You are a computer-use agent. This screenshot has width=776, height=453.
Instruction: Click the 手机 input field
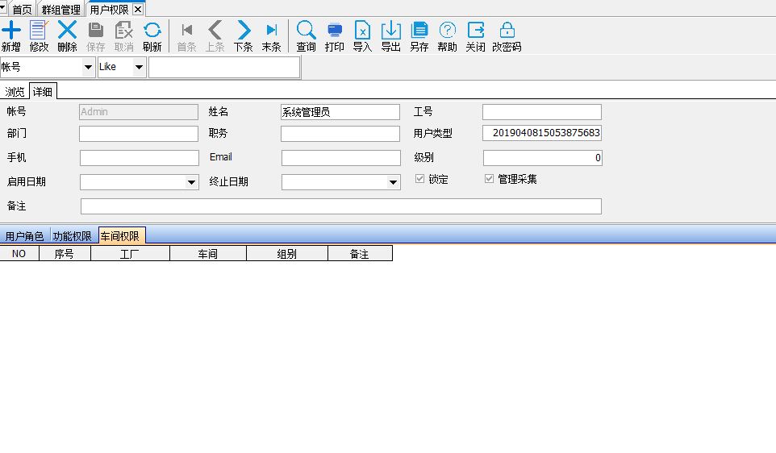(x=139, y=158)
